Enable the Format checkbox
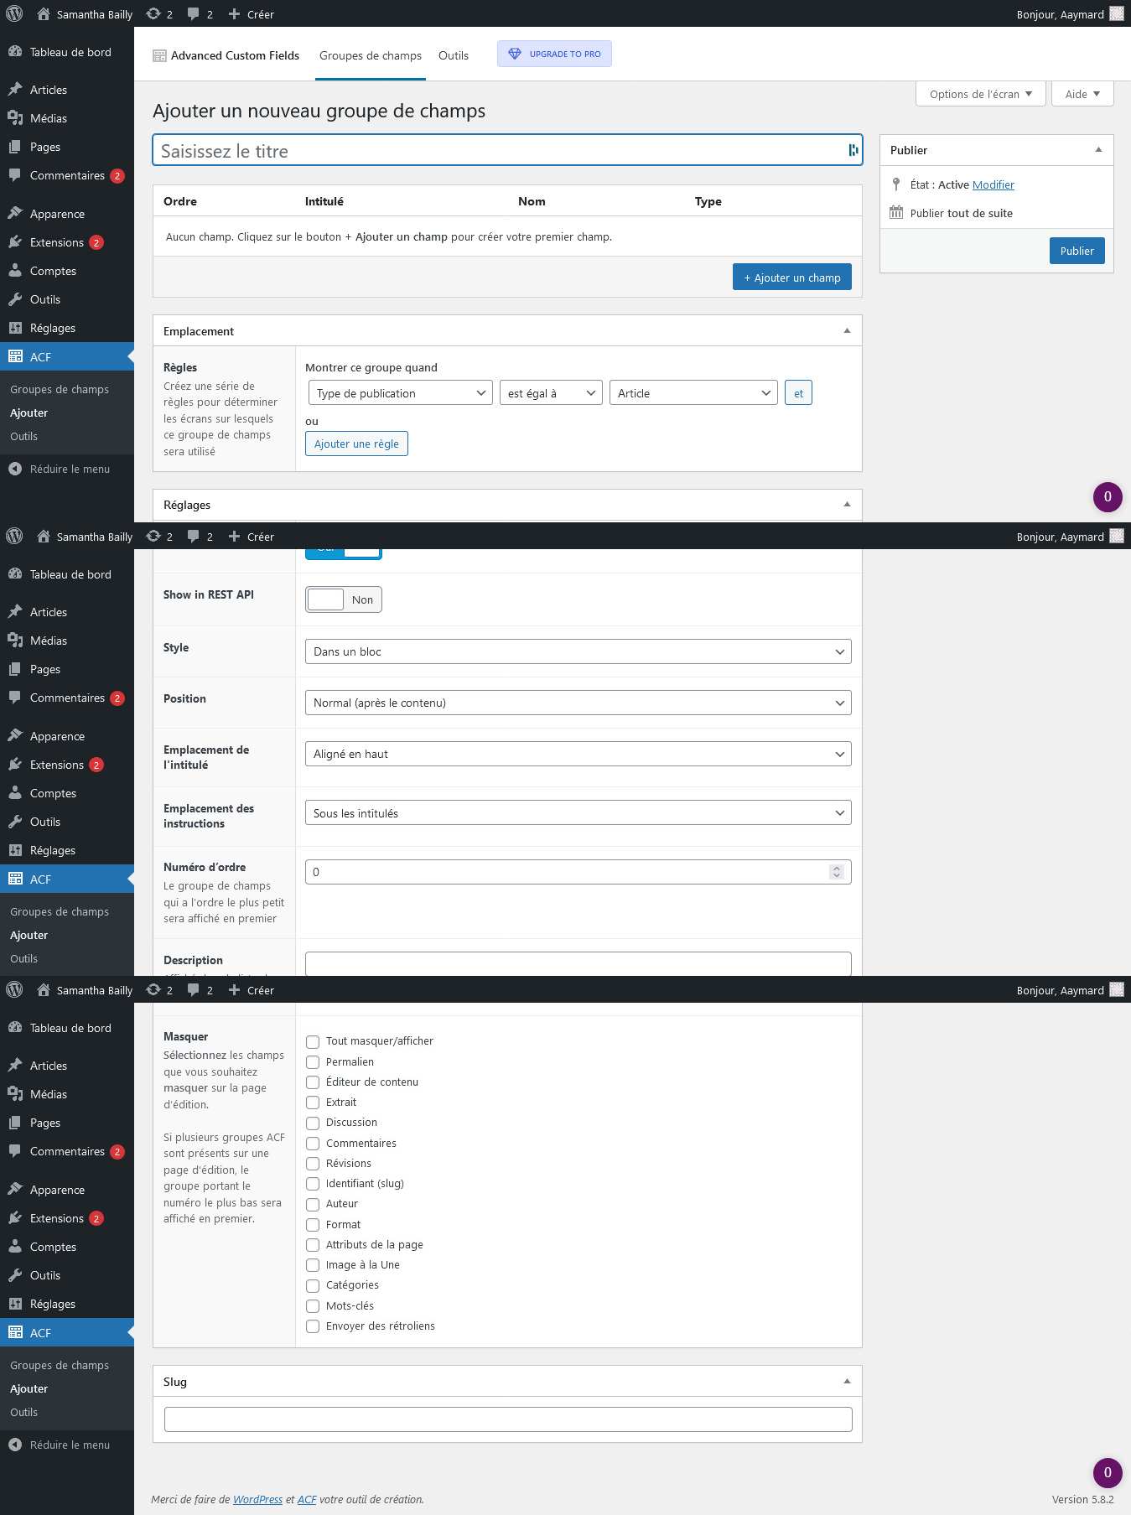This screenshot has height=1515, width=1131. (313, 1225)
